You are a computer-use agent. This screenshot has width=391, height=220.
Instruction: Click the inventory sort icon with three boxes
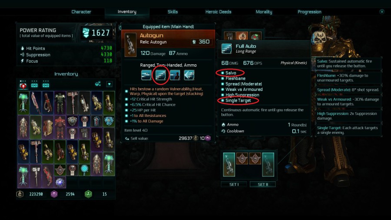[x=98, y=84]
